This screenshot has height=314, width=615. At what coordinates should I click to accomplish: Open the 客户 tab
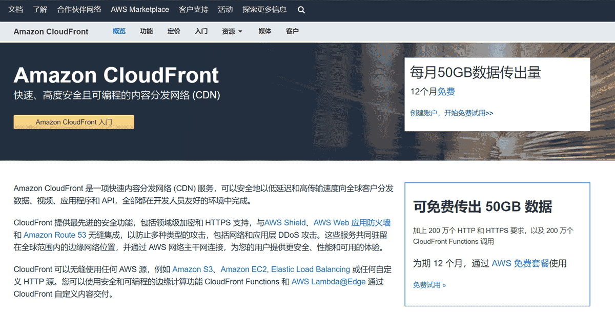pyautogui.click(x=292, y=31)
